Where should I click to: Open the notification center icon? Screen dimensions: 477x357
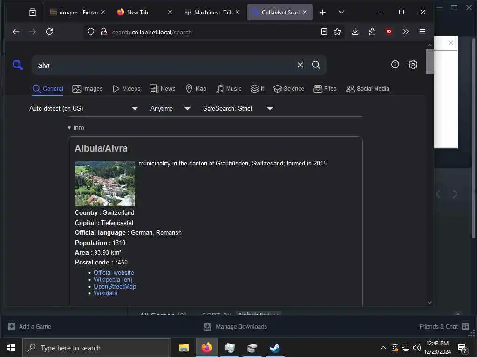463,348
